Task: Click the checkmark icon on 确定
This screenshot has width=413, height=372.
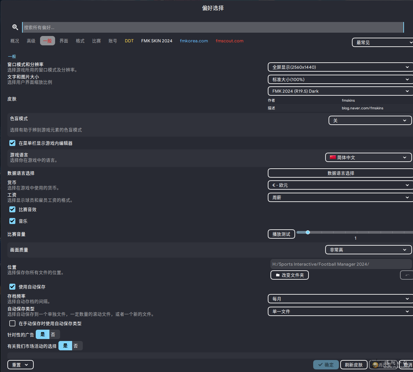Action: tap(320, 365)
